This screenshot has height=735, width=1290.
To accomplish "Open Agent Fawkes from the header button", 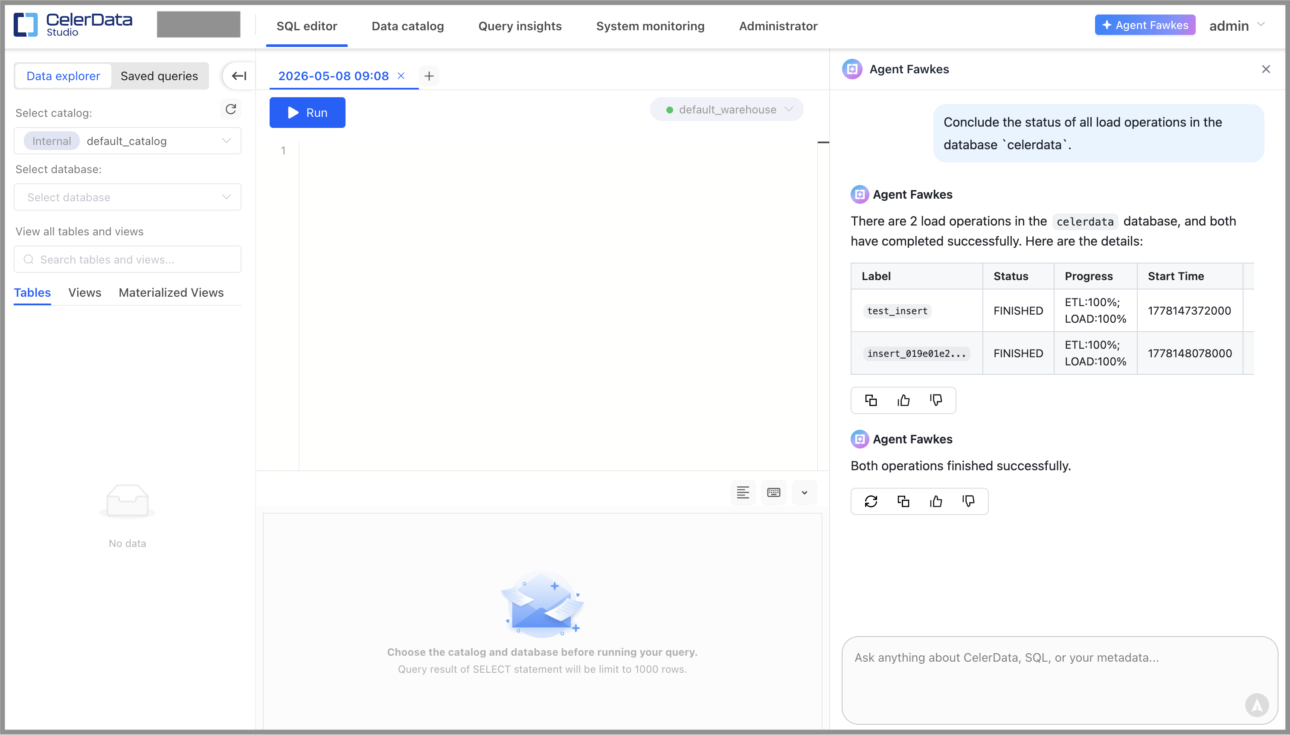I will pyautogui.click(x=1145, y=25).
